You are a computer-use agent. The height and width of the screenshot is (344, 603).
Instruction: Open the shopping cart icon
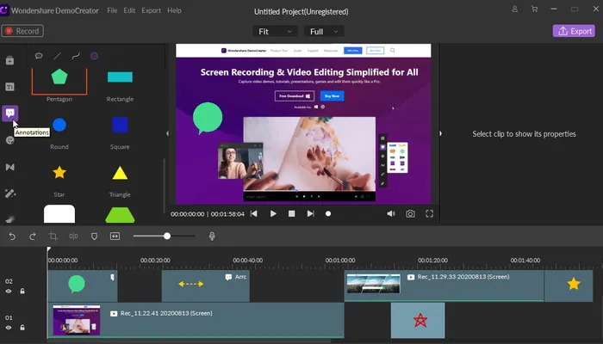pyautogui.click(x=534, y=9)
